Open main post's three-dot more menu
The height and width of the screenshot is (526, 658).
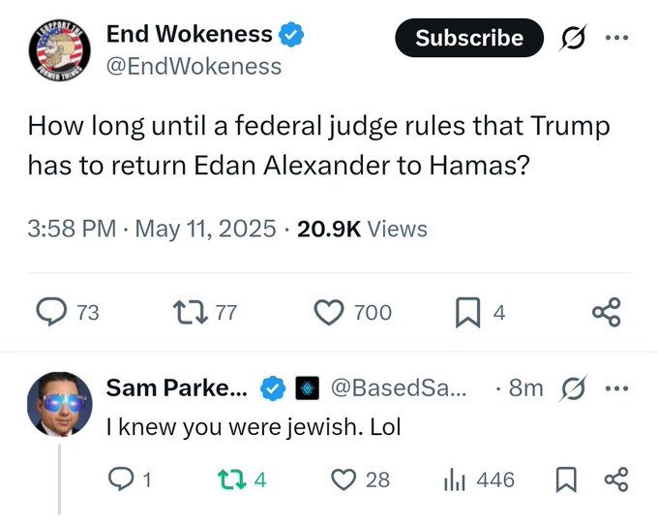tap(615, 38)
